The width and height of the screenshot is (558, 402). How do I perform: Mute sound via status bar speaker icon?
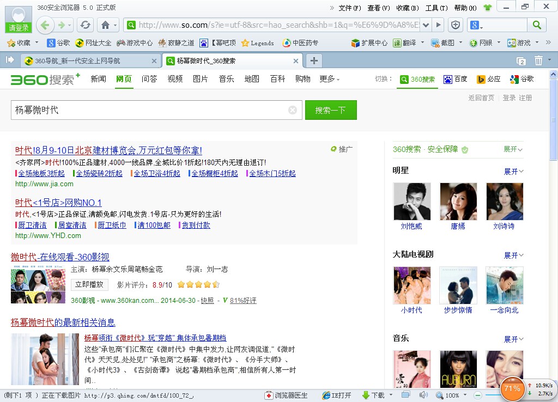[423, 395]
